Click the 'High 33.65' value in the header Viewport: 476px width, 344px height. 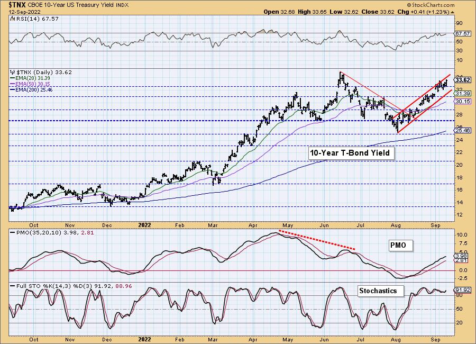(x=313, y=12)
